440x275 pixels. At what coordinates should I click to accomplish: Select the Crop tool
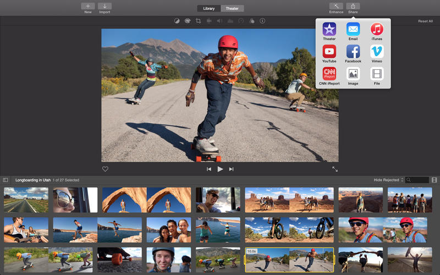tap(198, 21)
